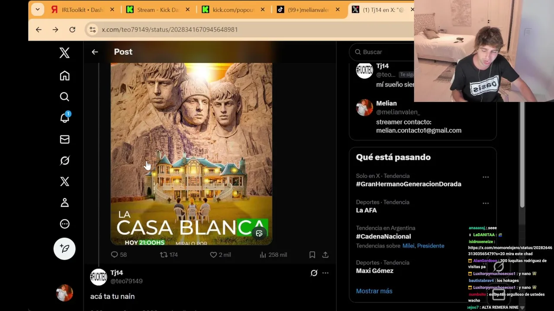Open options for #GranHermanoGeneracionDorada trend

coord(486,177)
